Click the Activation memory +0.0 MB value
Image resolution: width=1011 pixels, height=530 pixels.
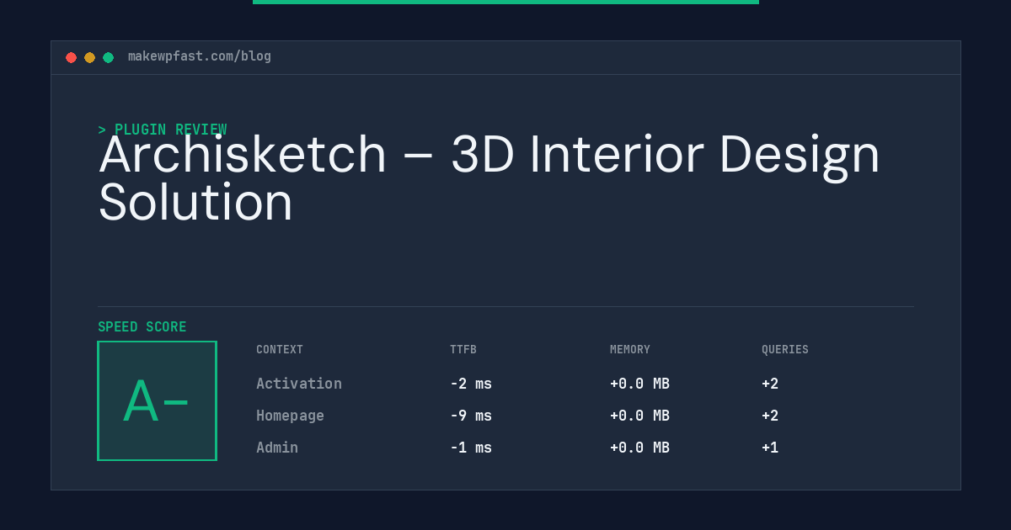pos(639,384)
